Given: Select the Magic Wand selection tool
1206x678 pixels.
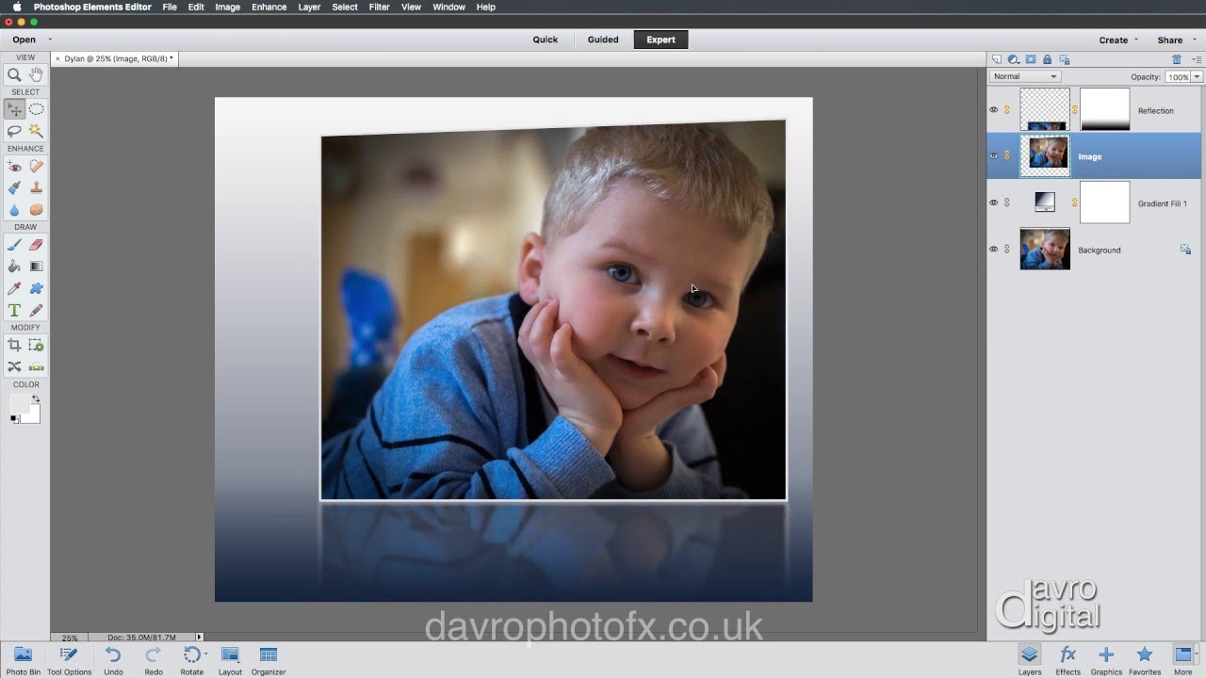Looking at the screenshot, I should [x=36, y=131].
